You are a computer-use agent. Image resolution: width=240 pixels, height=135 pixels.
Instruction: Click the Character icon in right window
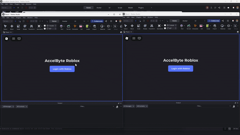(195, 27)
